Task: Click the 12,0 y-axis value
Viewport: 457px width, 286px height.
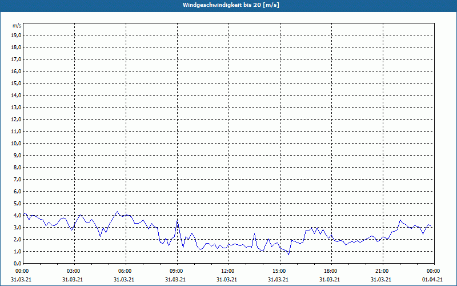Action: 17,119
